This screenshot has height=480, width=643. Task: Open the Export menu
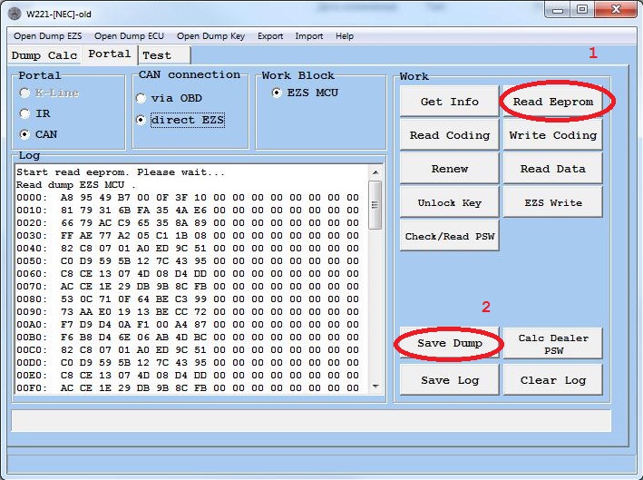(x=270, y=36)
